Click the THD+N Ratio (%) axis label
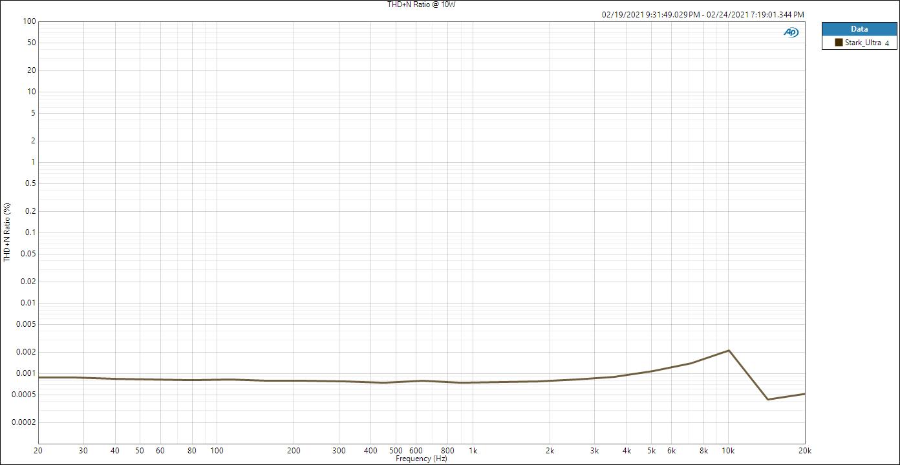Image resolution: width=900 pixels, height=465 pixels. pos(7,232)
